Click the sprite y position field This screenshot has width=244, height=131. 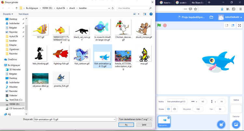tap(222, 102)
